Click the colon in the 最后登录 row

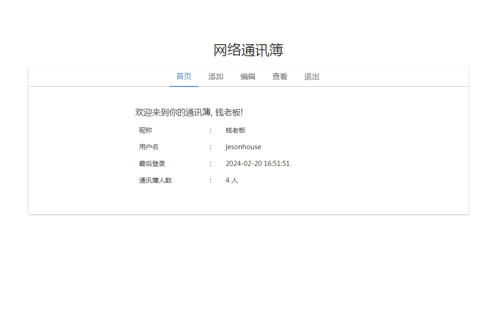click(211, 164)
